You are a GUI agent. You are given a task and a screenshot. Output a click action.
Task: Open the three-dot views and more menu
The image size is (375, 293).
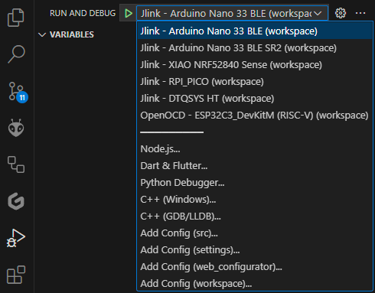coord(360,13)
